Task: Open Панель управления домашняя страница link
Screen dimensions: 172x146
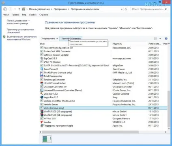Action: [x=18, y=22]
